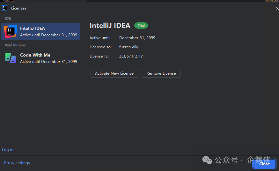The width and height of the screenshot is (279, 171).
Task: Click the license ID ZCB571FZHV
Action: (131, 56)
